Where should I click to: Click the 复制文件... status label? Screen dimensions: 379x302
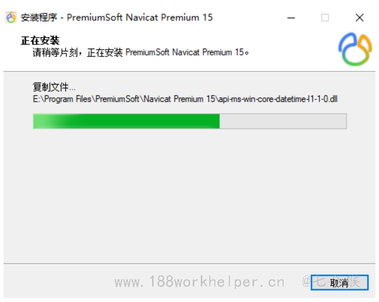54,87
